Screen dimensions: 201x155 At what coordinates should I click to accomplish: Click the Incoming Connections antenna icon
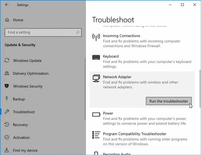[96, 37]
